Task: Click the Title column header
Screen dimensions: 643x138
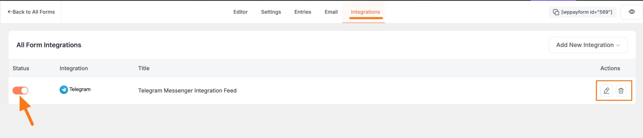Action: pos(144,68)
